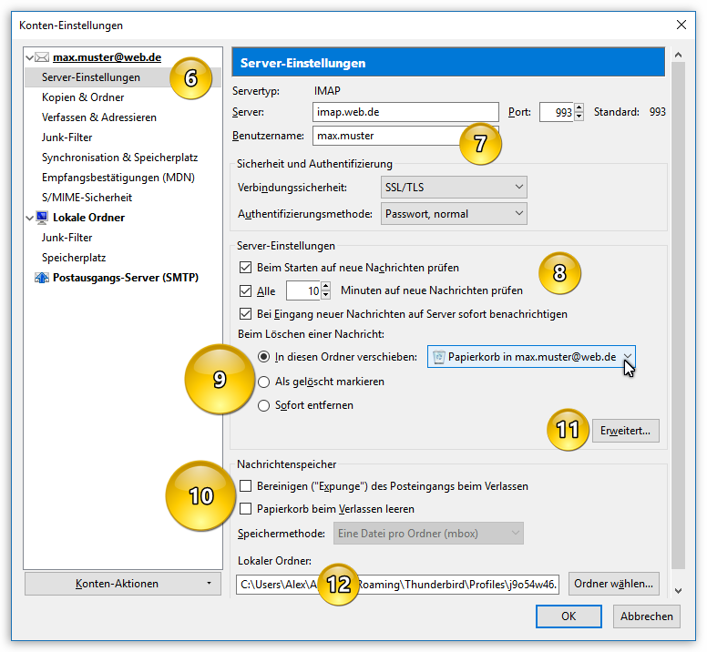Click the Server field containing imap.web.de
This screenshot has width=707, height=652.
point(405,112)
